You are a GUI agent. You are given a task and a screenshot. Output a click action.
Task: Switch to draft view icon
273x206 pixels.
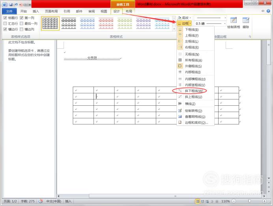click(217, 201)
